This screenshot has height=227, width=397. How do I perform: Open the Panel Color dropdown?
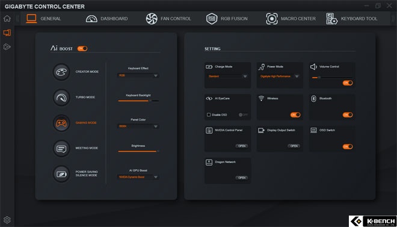[x=138, y=126]
